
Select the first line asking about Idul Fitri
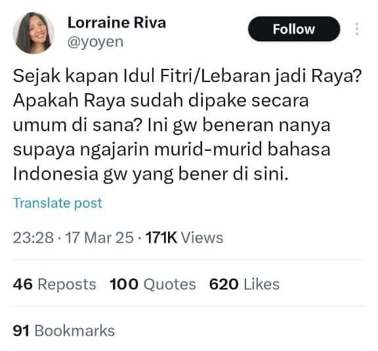[187, 76]
